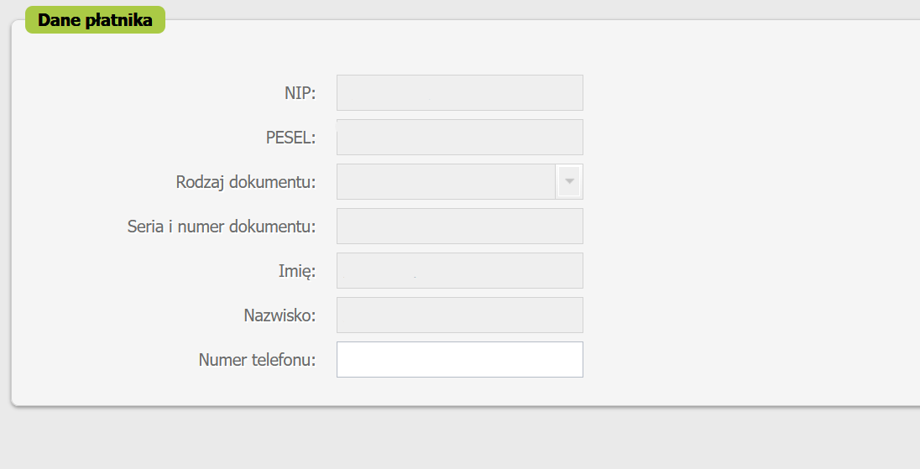Image resolution: width=920 pixels, height=469 pixels.
Task: Click the Numer telefonu: label
Action: pos(258,359)
